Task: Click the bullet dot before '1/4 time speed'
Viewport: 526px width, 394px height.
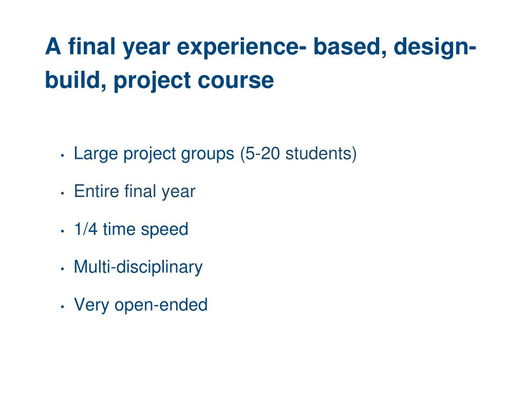Action: (x=62, y=231)
